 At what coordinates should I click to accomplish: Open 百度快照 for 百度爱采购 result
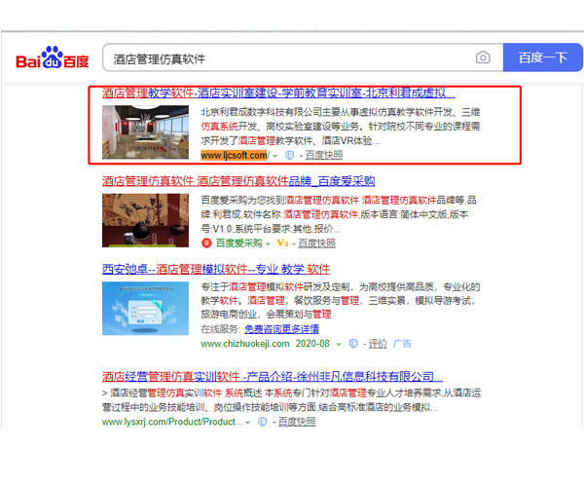316,243
